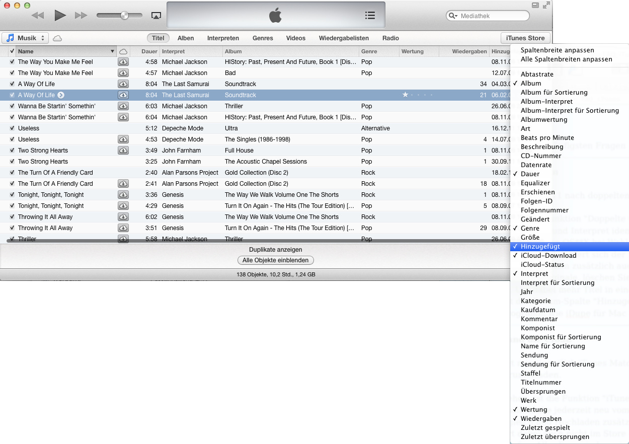
Task: Enable the Zuletzt gespielt column
Action: (570, 428)
